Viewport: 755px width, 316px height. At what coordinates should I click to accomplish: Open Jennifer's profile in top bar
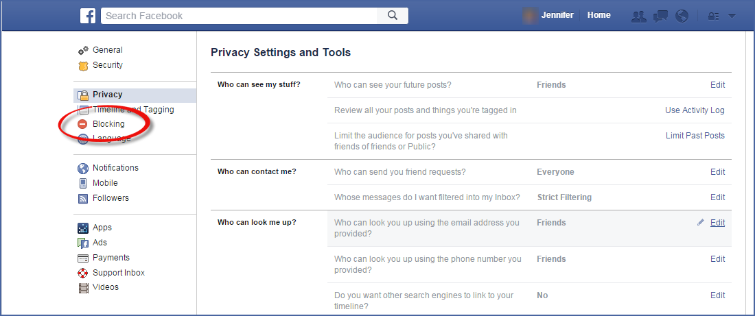(557, 15)
